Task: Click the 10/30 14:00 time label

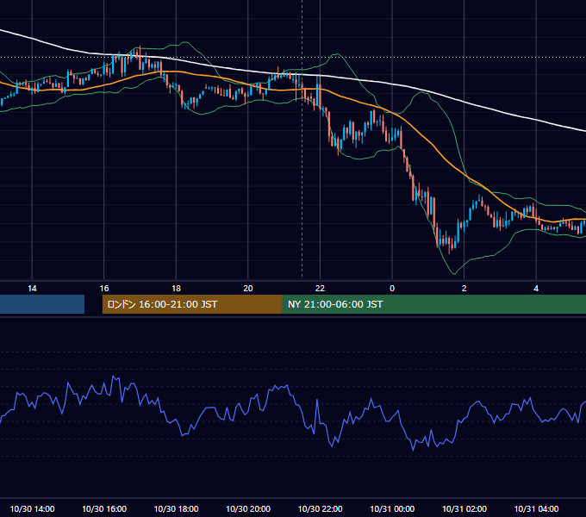Action: (32, 508)
